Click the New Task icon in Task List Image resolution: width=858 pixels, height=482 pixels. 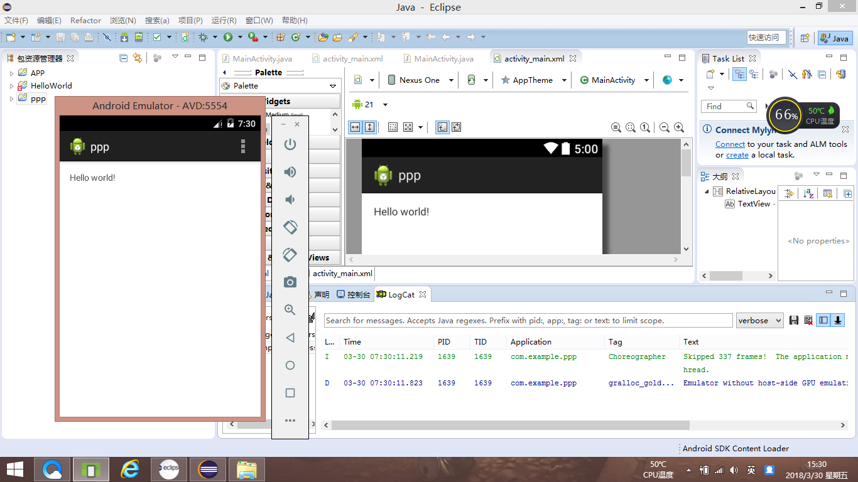(711, 74)
